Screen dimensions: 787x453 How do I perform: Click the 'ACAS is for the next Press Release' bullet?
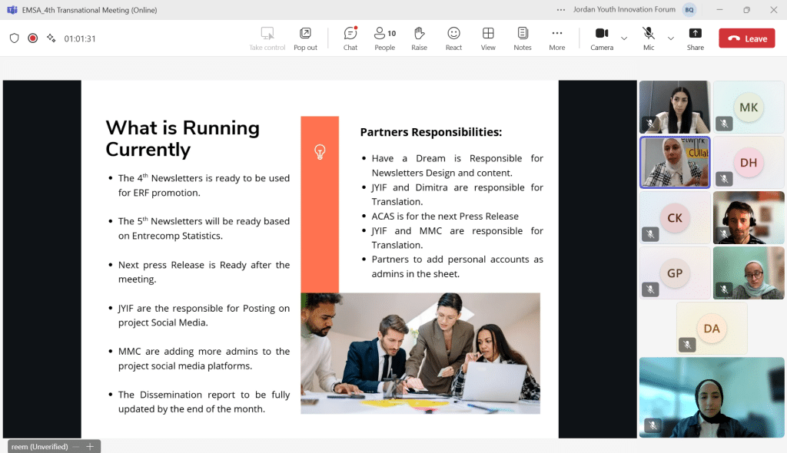(445, 217)
